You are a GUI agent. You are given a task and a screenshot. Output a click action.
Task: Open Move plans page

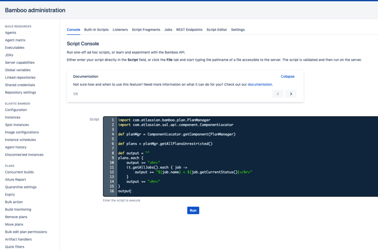click(14, 224)
